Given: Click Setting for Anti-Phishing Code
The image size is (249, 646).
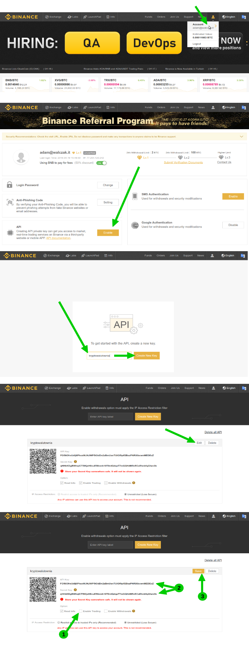Looking at the screenshot, I should coord(108,202).
